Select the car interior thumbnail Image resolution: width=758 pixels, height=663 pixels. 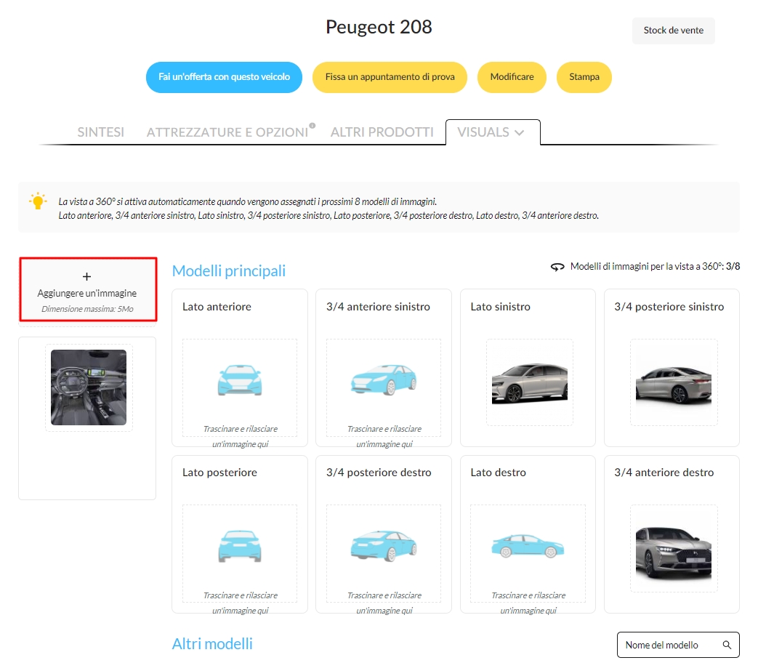[x=89, y=387]
